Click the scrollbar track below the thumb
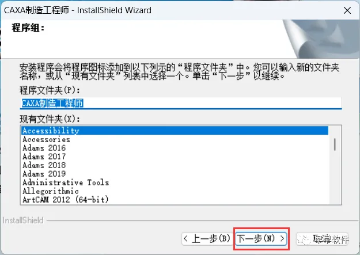This screenshot has width=360, height=255. click(x=335, y=177)
